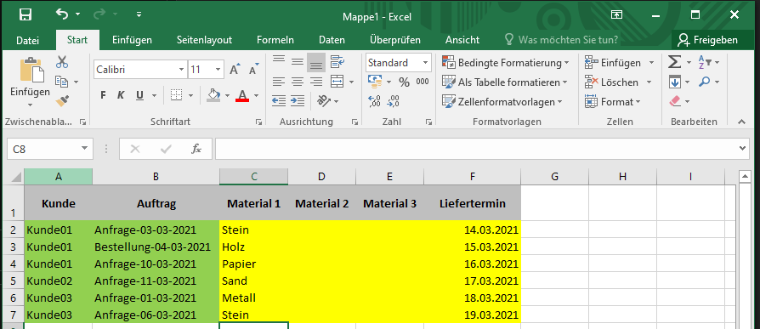Increase font size with the large A

(x=235, y=70)
